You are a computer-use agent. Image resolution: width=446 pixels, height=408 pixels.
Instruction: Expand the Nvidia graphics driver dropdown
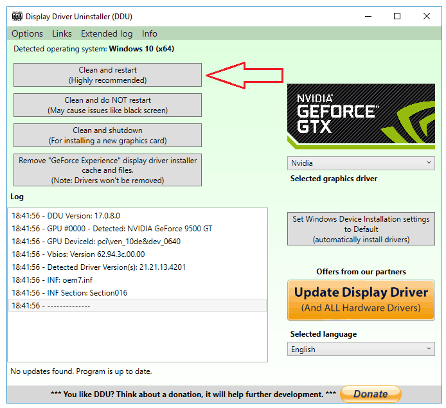361,163
